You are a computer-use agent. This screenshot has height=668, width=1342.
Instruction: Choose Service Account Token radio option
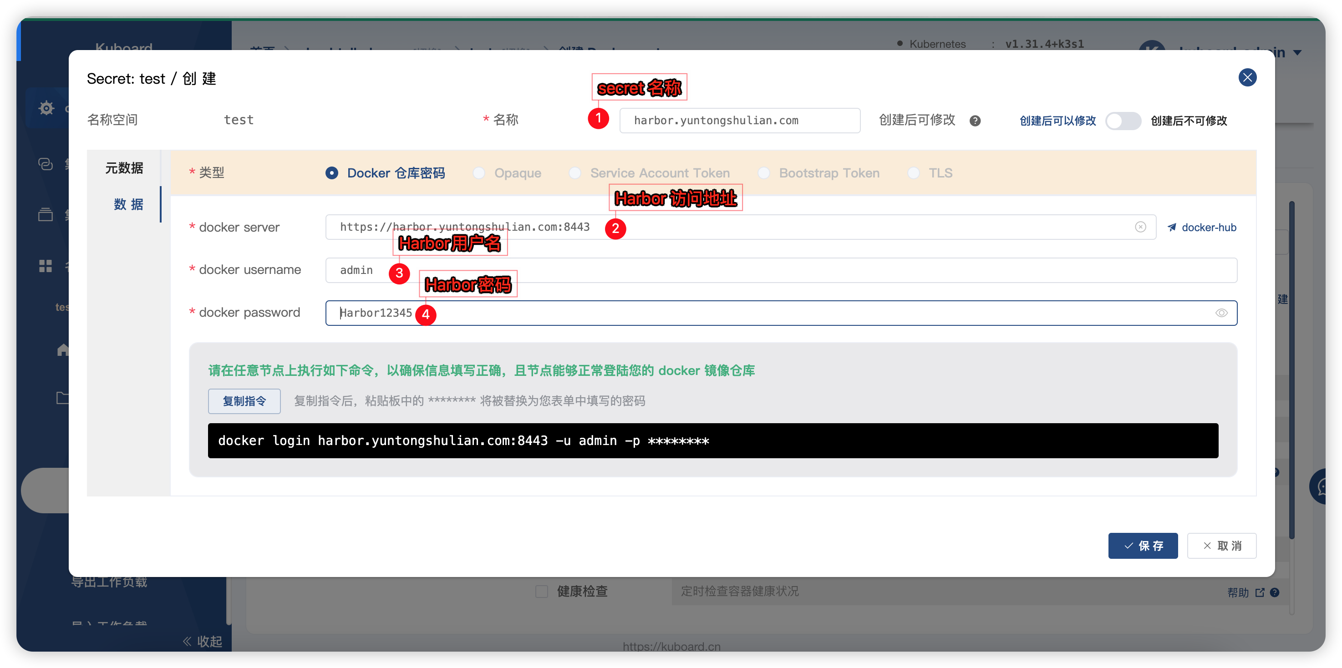tap(574, 173)
